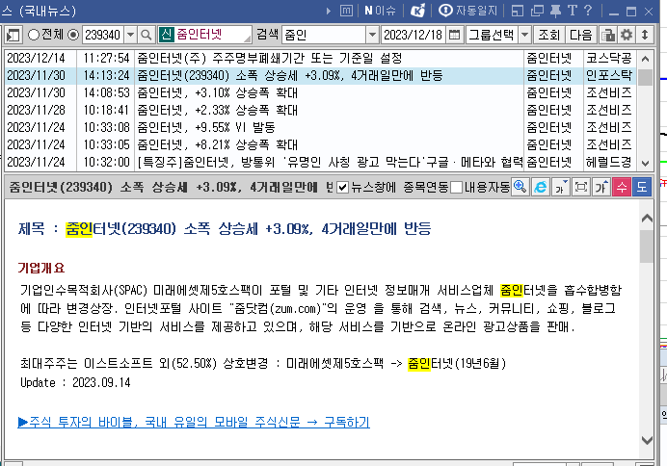
Task: Click the K arrow logo icon
Action: click(x=417, y=11)
